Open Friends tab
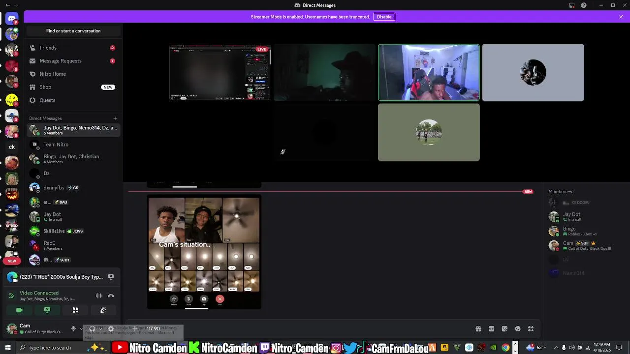Viewport: 630px width, 354px height. [x=73, y=48]
